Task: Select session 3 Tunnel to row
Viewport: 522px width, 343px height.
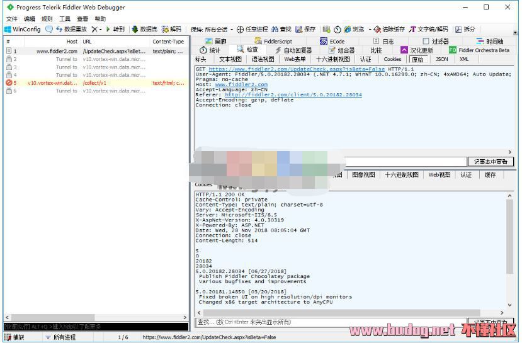Action: [96, 67]
